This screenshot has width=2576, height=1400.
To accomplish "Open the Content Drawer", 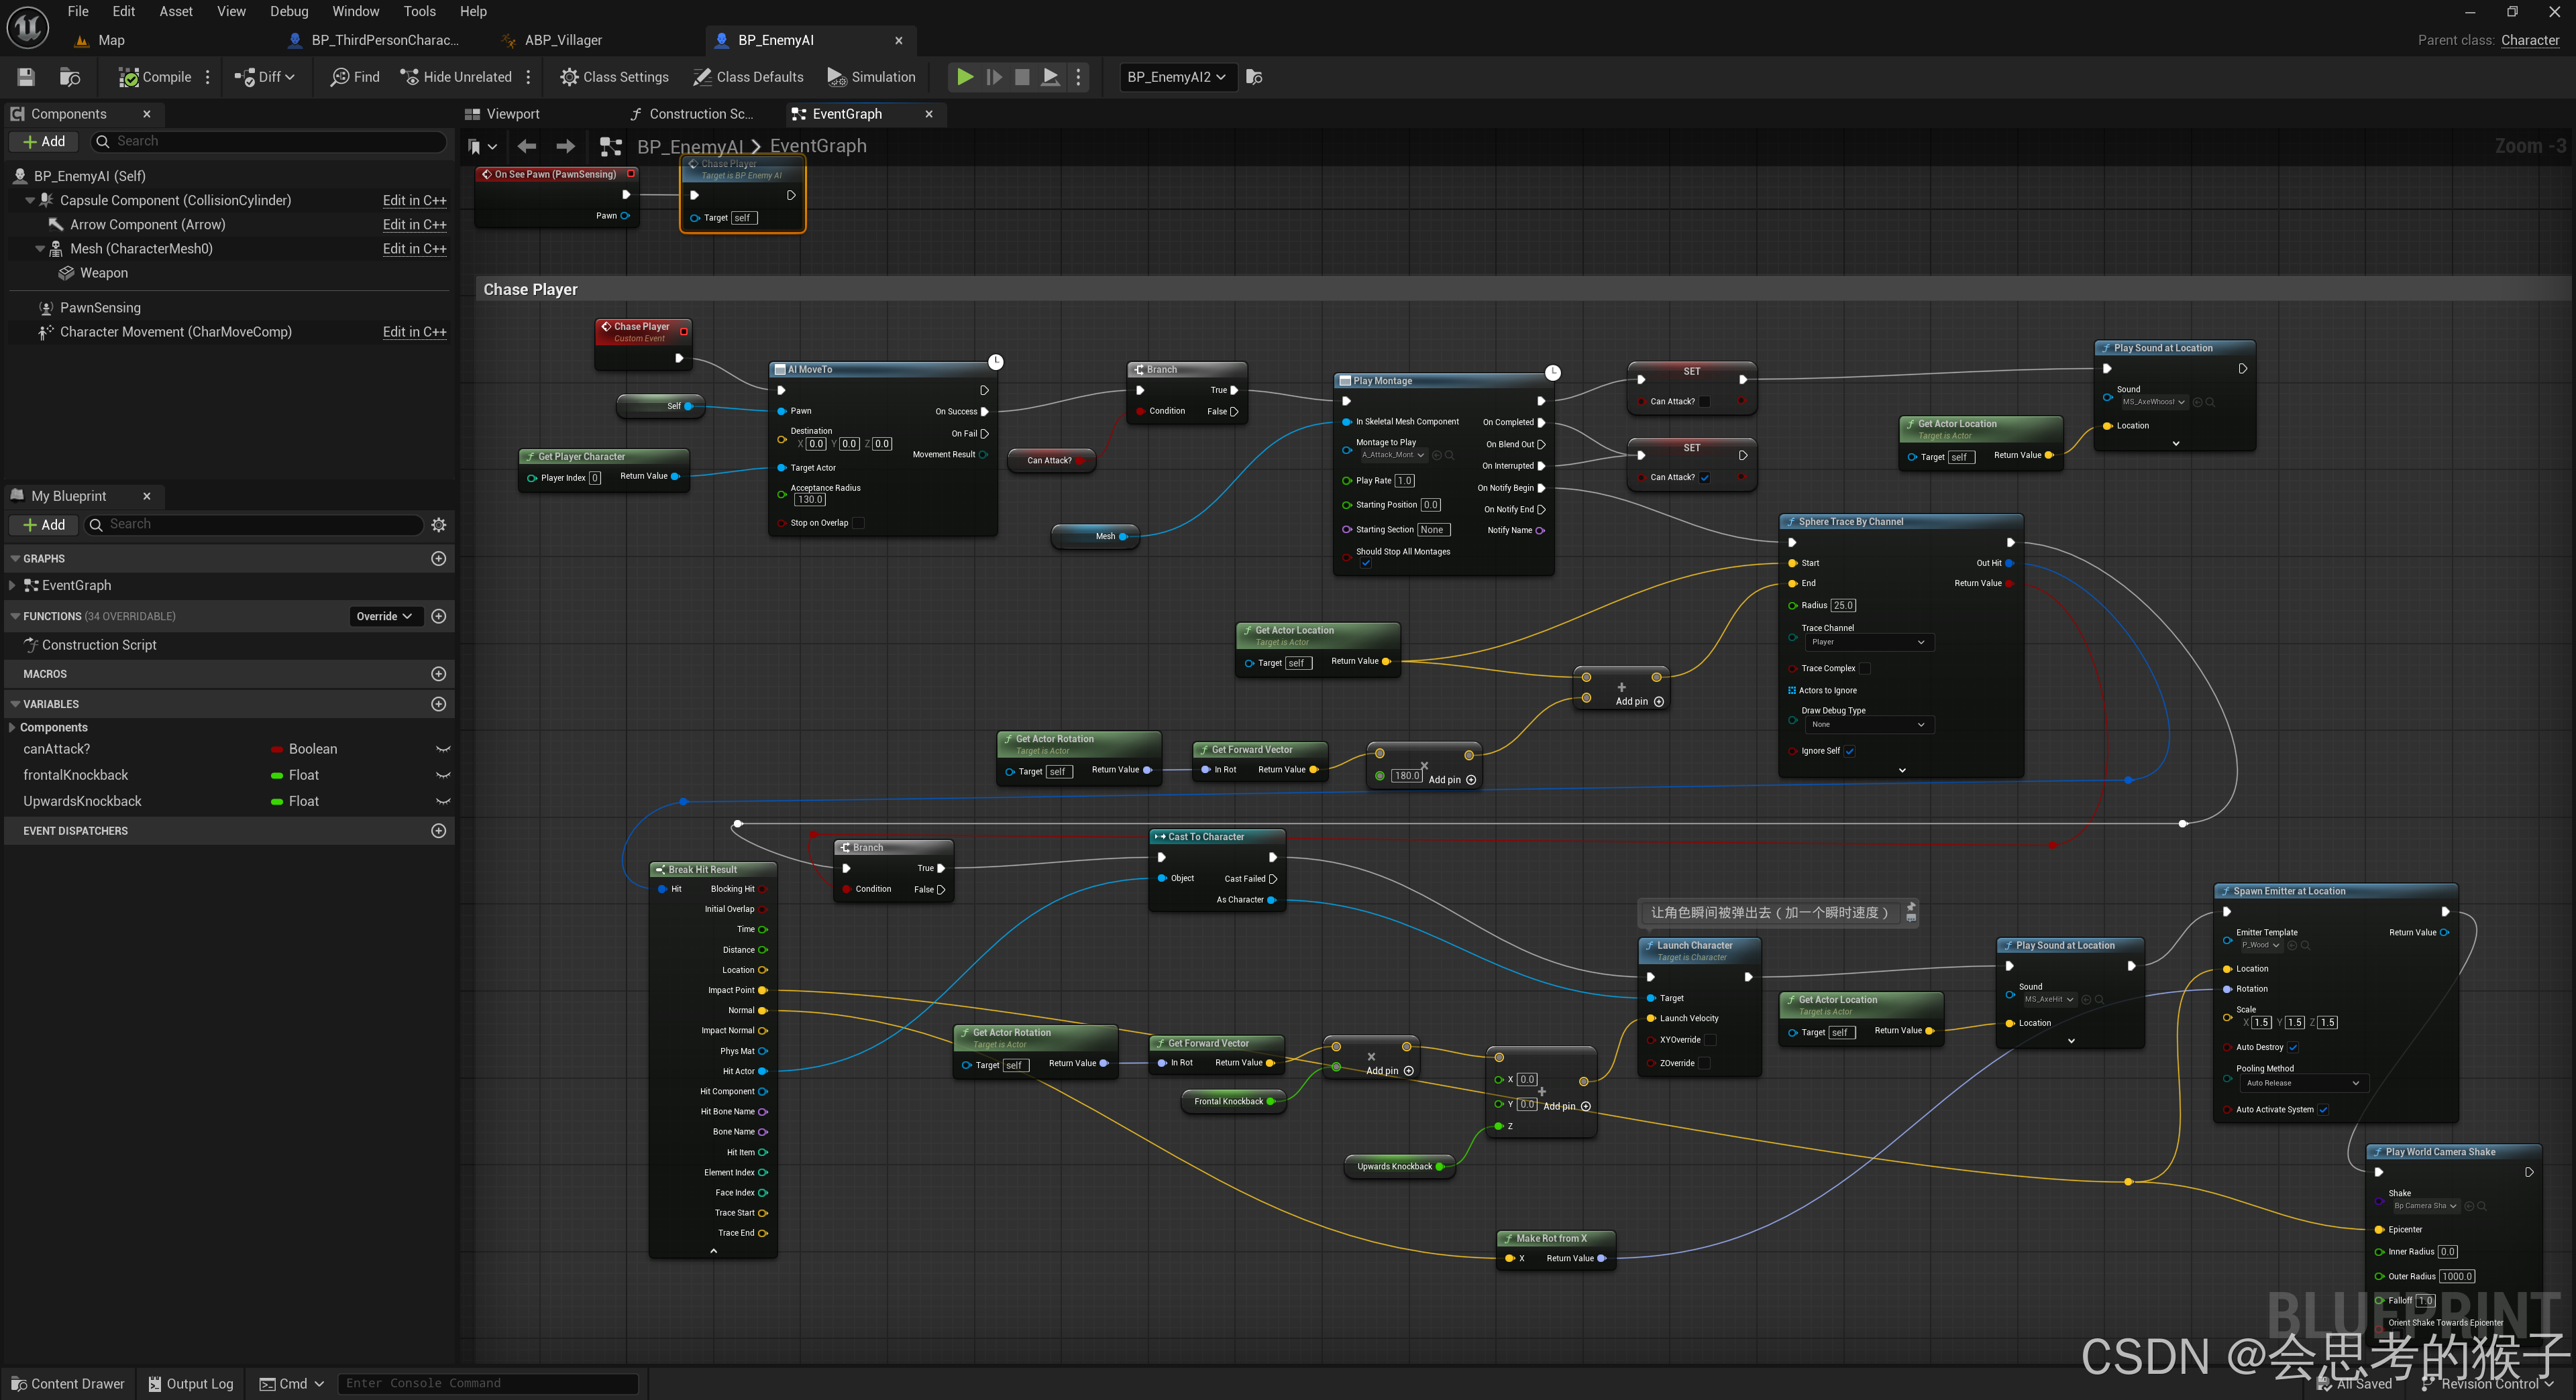I will 68,1384.
